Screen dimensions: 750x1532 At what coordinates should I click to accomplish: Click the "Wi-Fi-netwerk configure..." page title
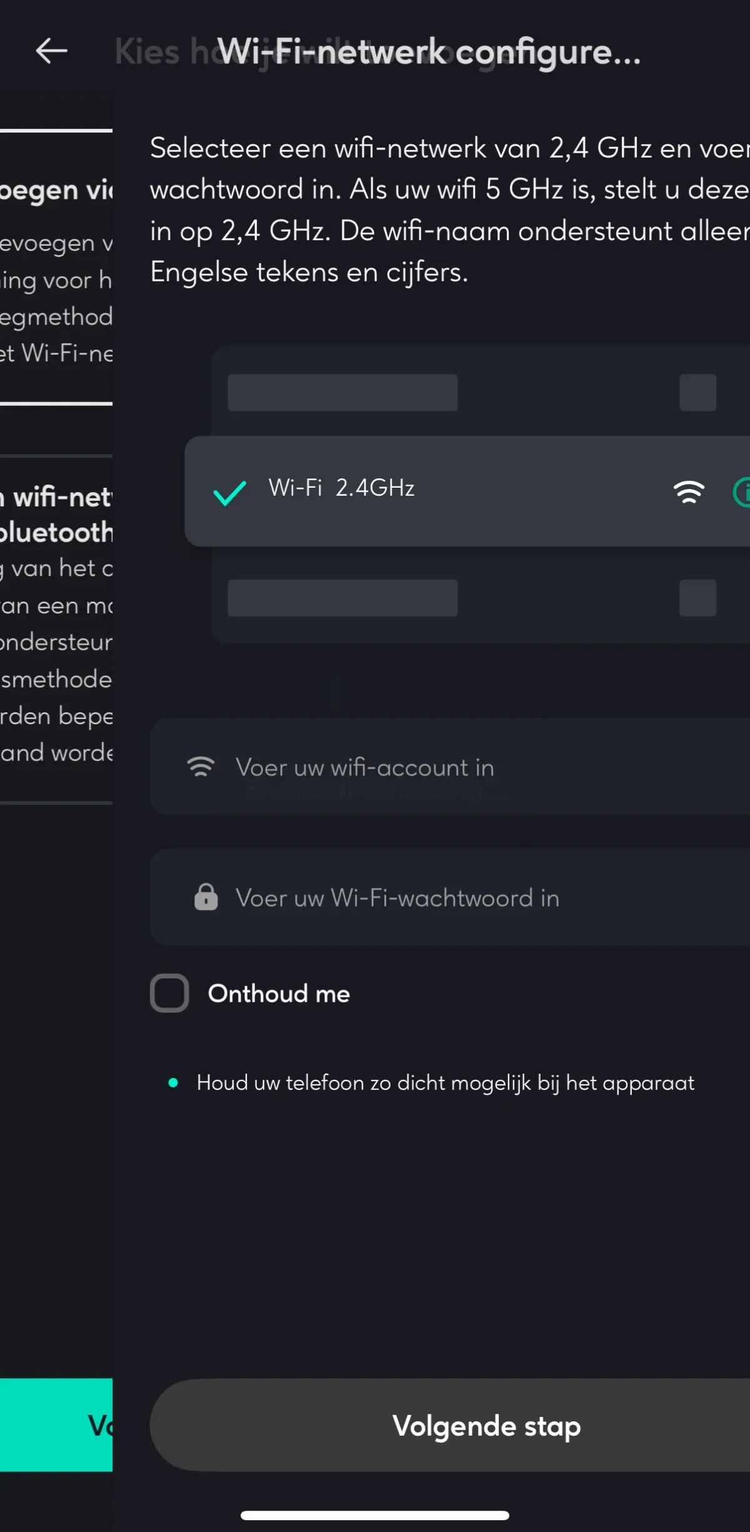click(x=428, y=51)
